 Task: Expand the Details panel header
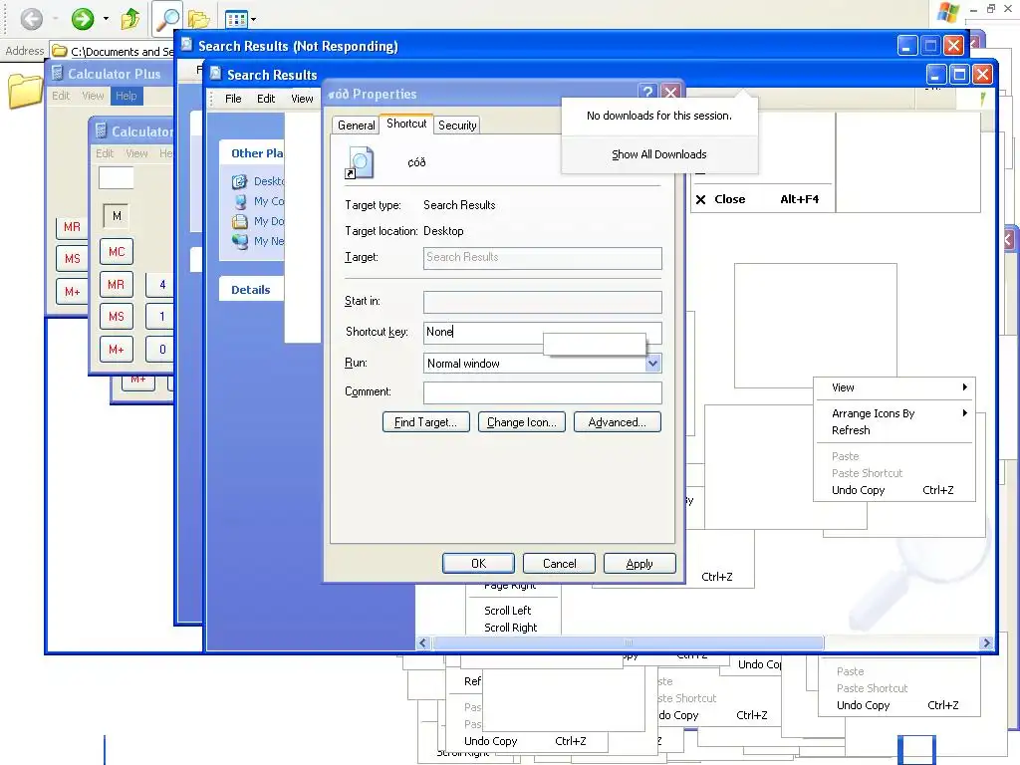[x=251, y=290]
